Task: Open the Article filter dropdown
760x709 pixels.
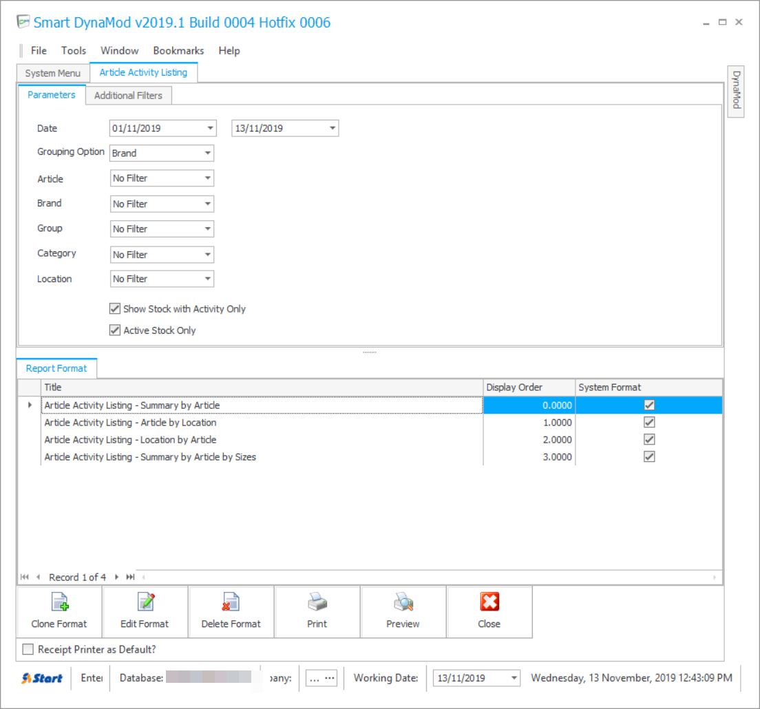Action: [x=207, y=178]
